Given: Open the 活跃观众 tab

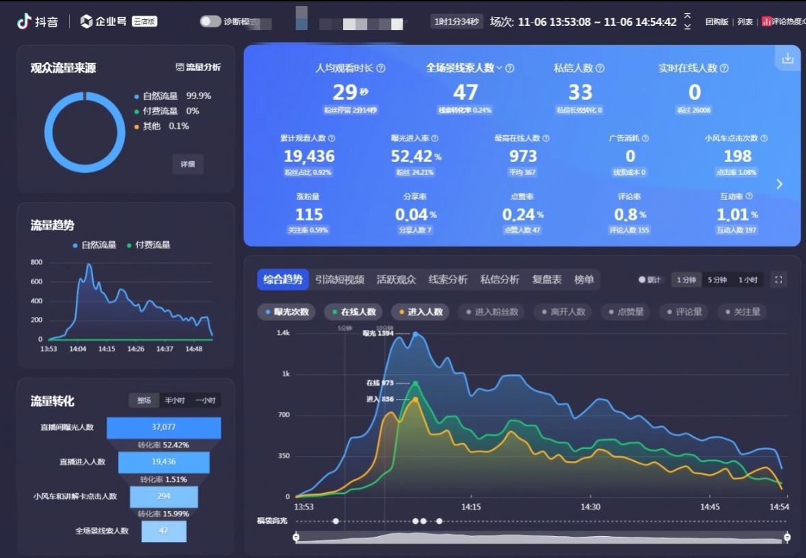Looking at the screenshot, I should click(x=397, y=280).
